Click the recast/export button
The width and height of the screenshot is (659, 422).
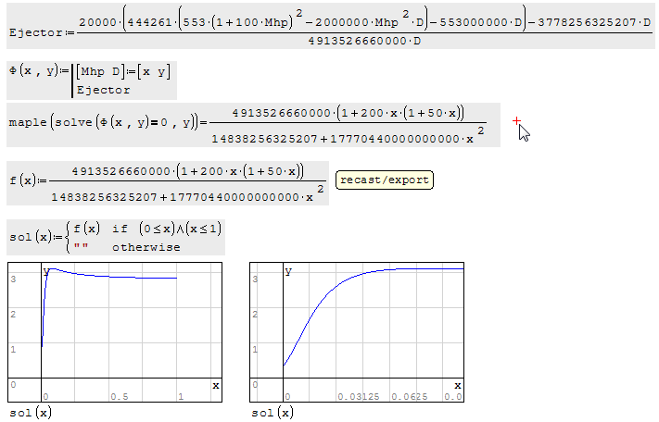384,180
